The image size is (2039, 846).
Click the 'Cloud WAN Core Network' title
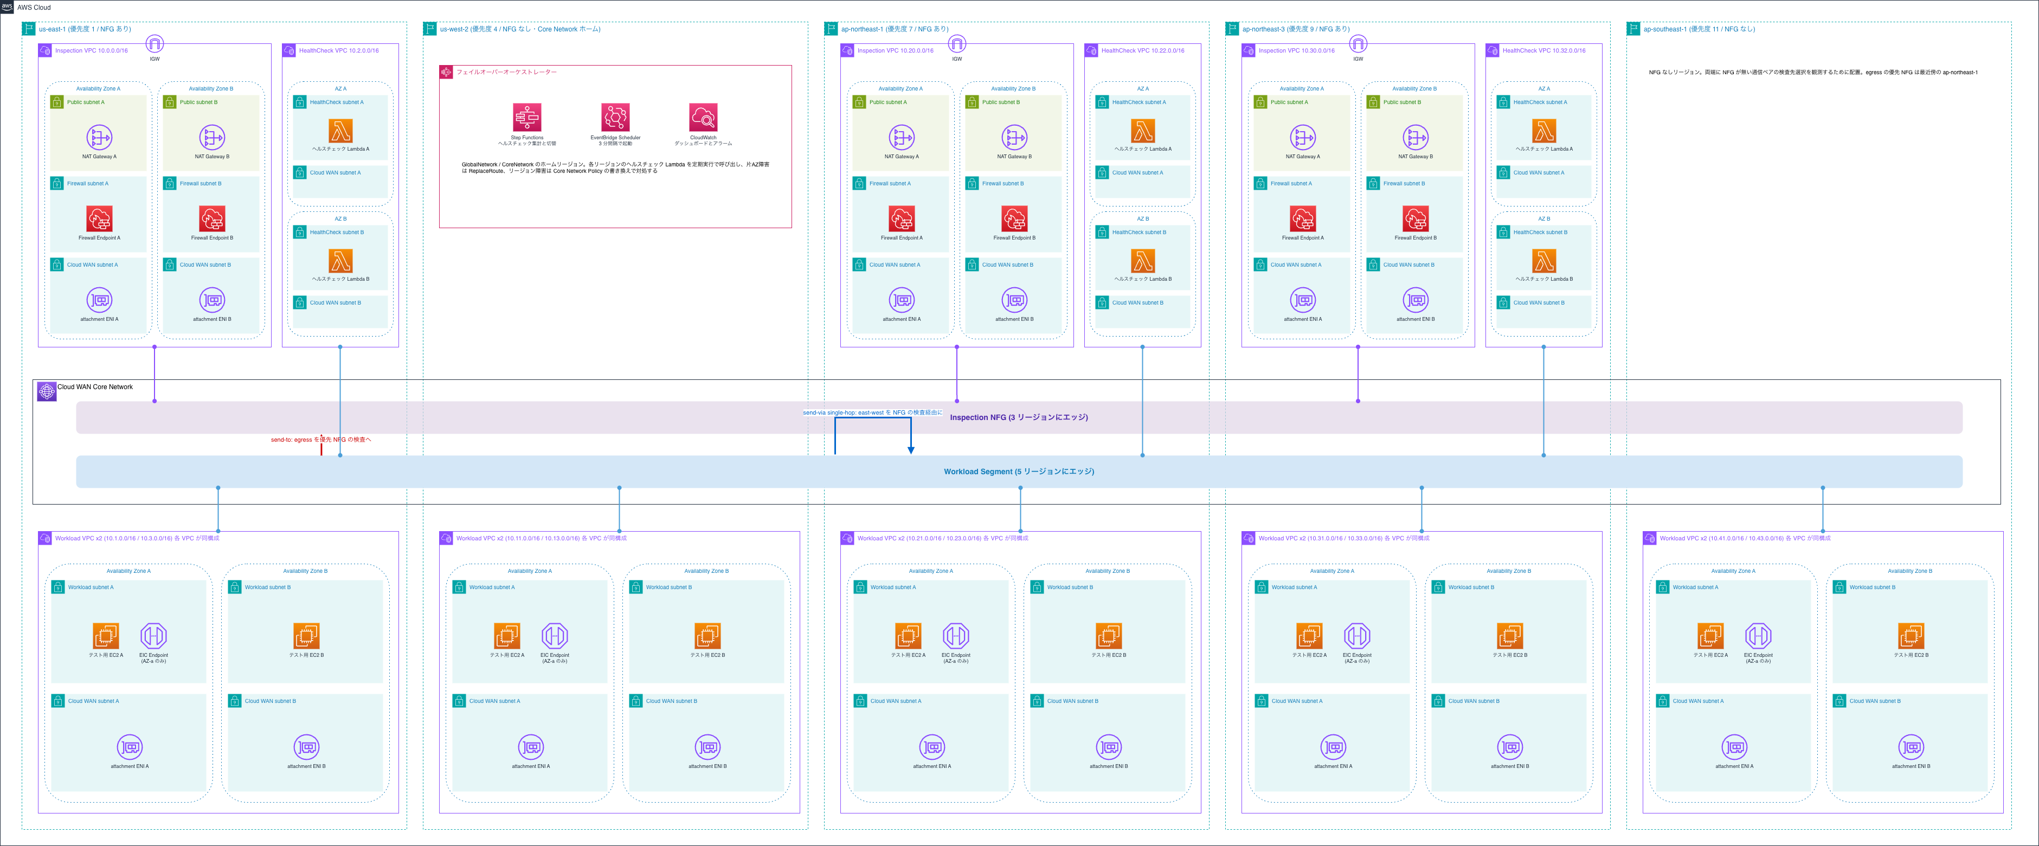click(x=95, y=387)
